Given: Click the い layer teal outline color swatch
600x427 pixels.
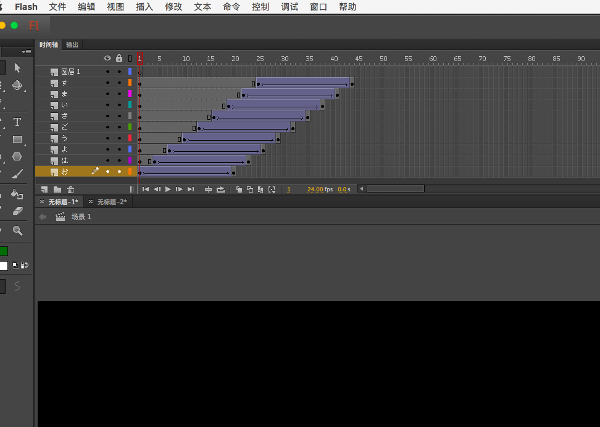Looking at the screenshot, I should pyautogui.click(x=130, y=105).
